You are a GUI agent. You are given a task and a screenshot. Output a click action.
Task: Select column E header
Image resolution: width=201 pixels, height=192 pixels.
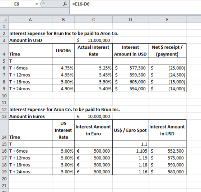click(x=167, y=20)
